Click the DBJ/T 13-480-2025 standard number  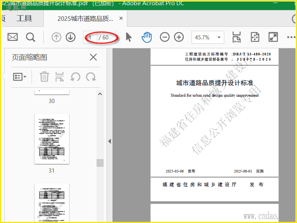click(x=252, y=54)
